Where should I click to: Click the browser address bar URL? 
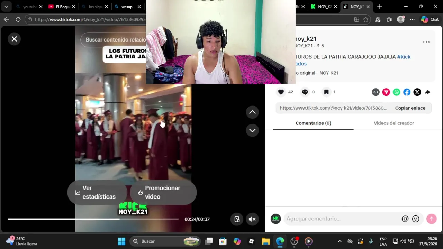coord(90,20)
